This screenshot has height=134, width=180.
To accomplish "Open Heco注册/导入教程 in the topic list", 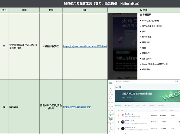I will [x=151, y=20].
